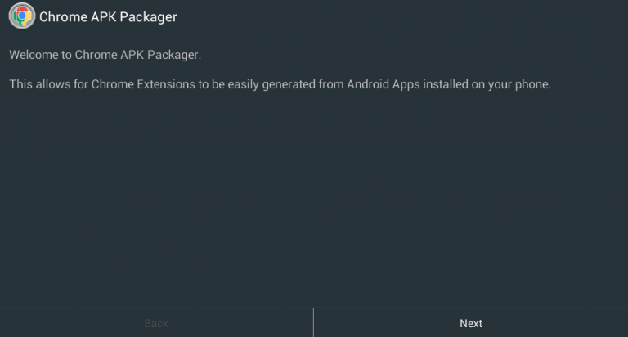
Task: Click the Chrome APK Packager app icon
Action: [21, 16]
